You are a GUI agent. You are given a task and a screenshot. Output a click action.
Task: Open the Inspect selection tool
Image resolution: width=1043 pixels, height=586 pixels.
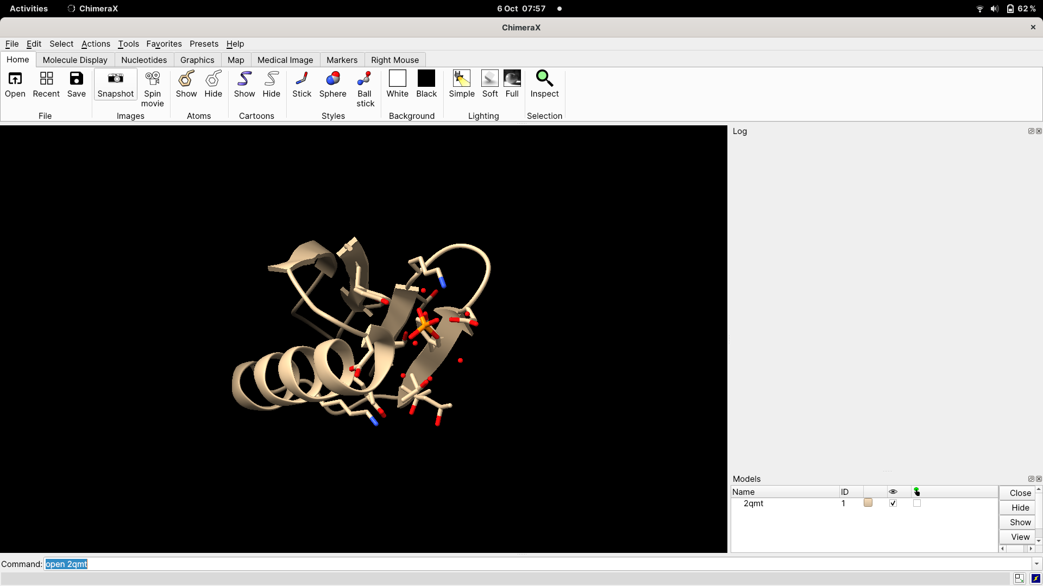pyautogui.click(x=544, y=79)
